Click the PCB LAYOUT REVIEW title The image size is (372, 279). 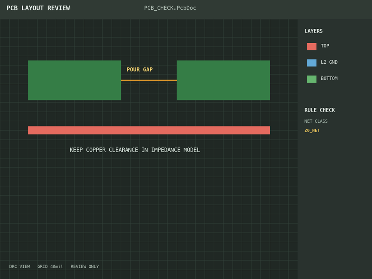(38, 8)
